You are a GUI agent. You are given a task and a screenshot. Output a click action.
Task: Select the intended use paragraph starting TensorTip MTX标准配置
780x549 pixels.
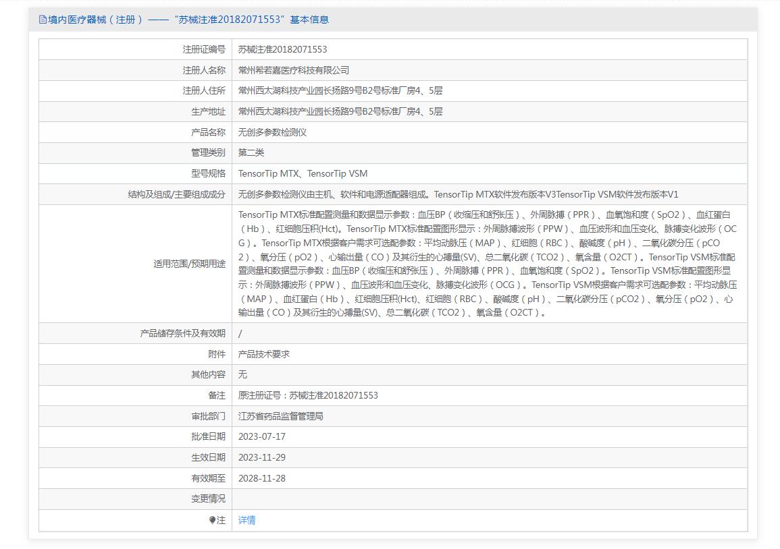[x=488, y=264]
